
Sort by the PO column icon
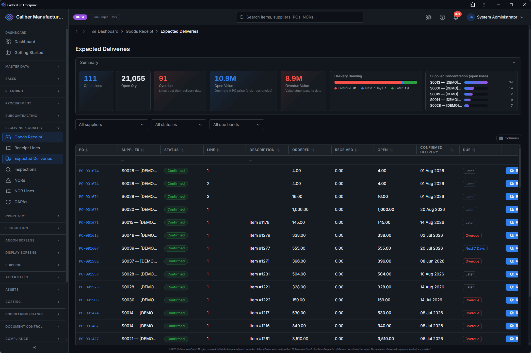coord(87,150)
